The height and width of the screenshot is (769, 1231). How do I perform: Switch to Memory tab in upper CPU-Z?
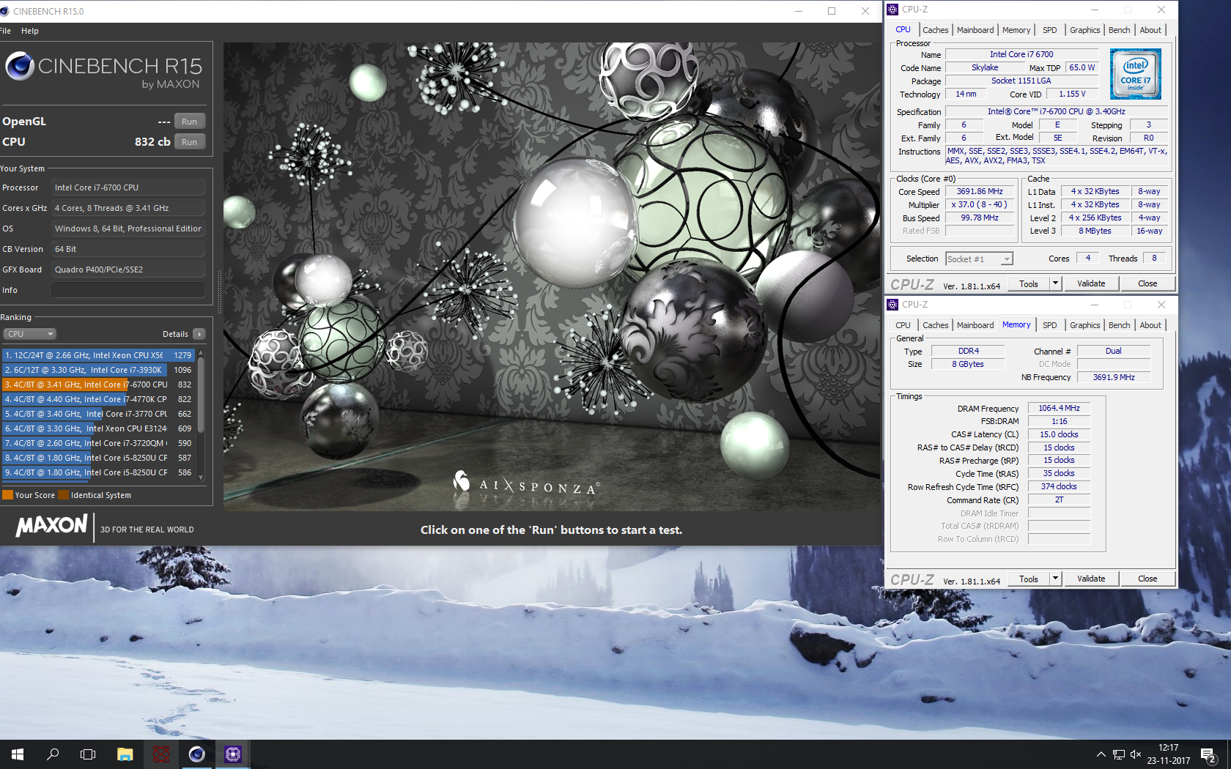click(1016, 30)
